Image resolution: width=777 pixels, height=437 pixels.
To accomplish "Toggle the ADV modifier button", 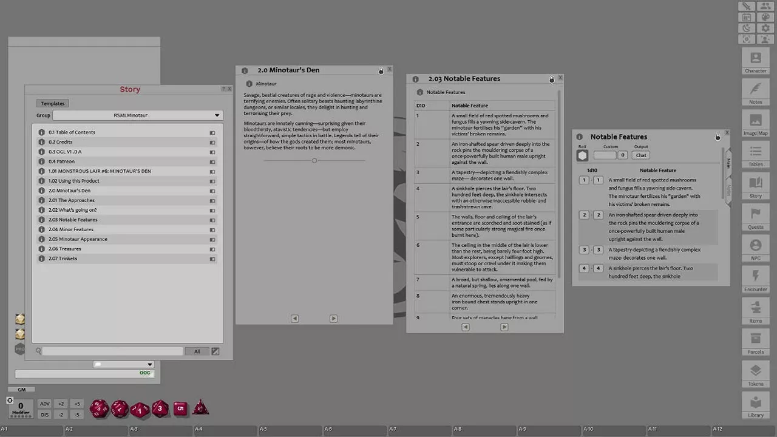I will point(45,404).
